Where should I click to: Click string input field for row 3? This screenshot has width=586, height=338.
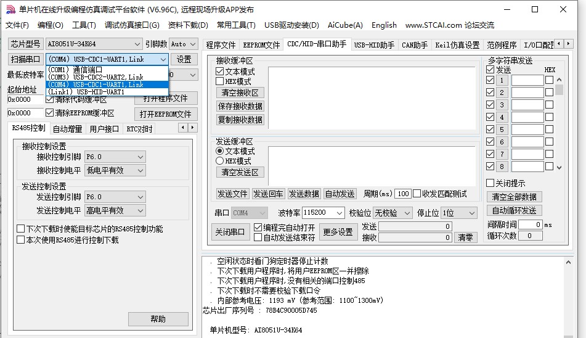coord(527,105)
